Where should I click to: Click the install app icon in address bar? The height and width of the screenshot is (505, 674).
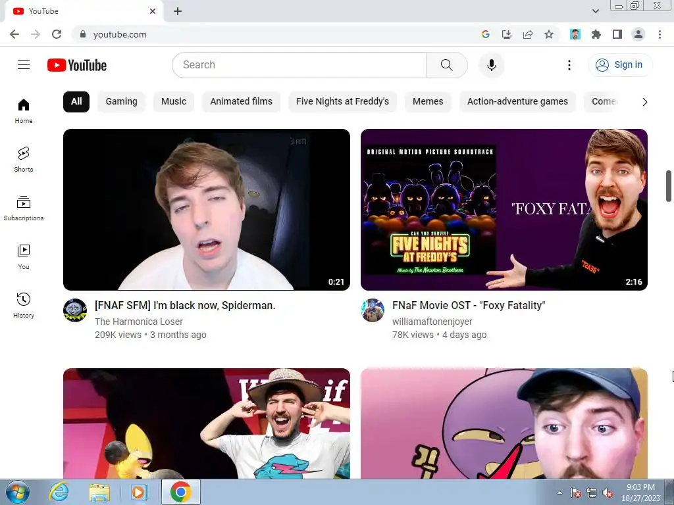click(x=507, y=34)
